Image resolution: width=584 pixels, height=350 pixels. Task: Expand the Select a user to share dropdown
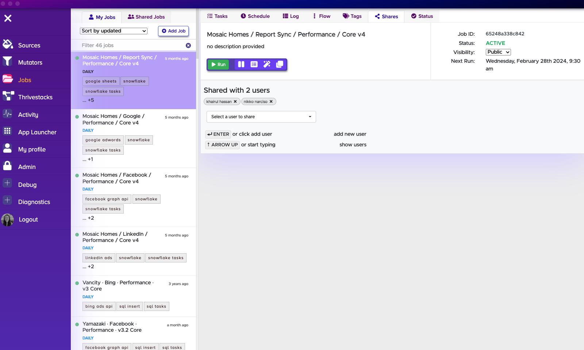(x=261, y=117)
